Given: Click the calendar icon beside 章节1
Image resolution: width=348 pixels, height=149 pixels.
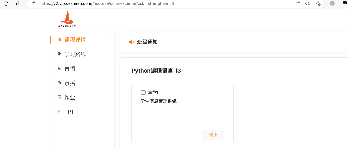Looking at the screenshot, I should (143, 92).
